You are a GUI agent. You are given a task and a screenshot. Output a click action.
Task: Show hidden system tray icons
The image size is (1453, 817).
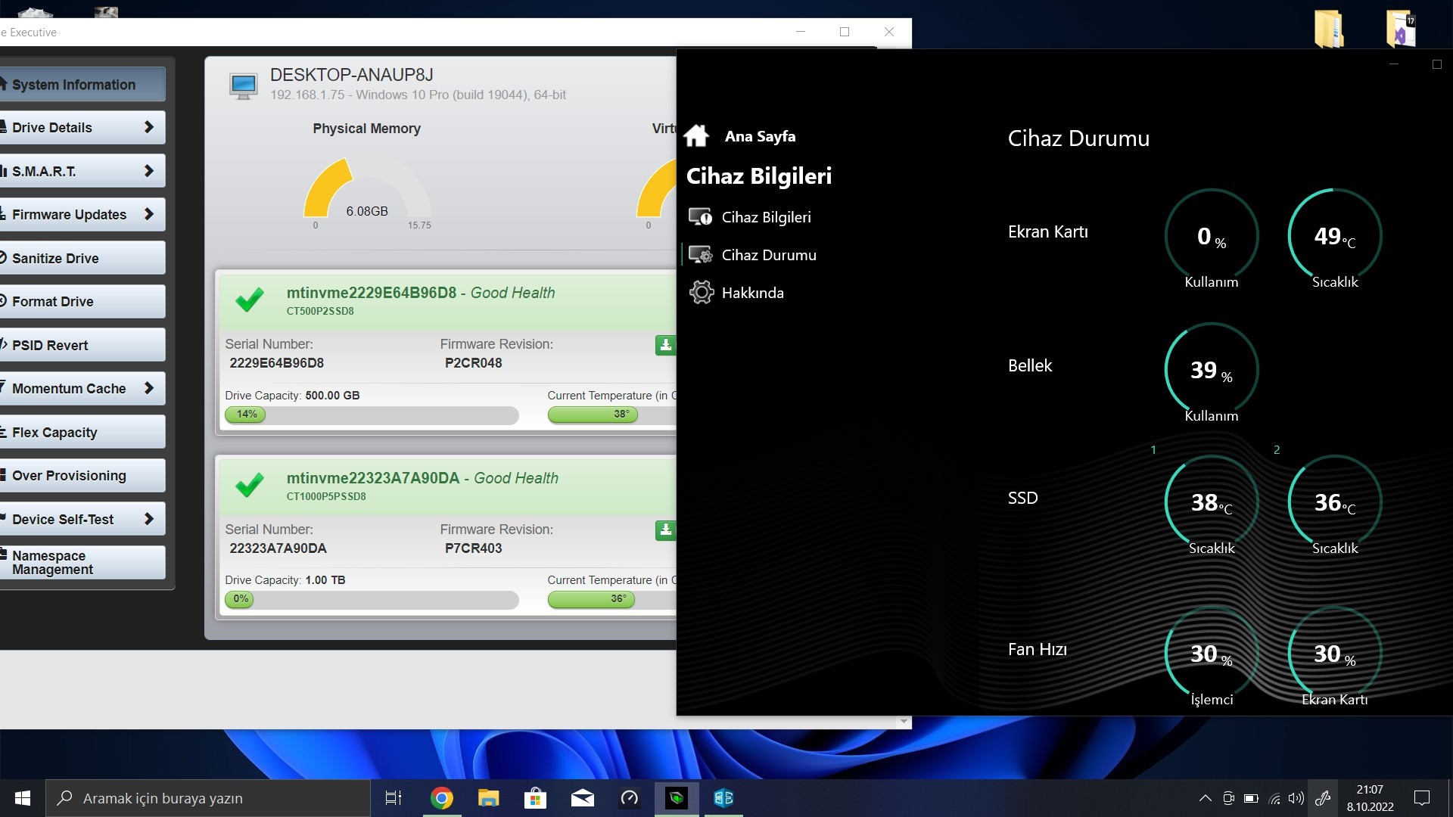tap(1205, 798)
